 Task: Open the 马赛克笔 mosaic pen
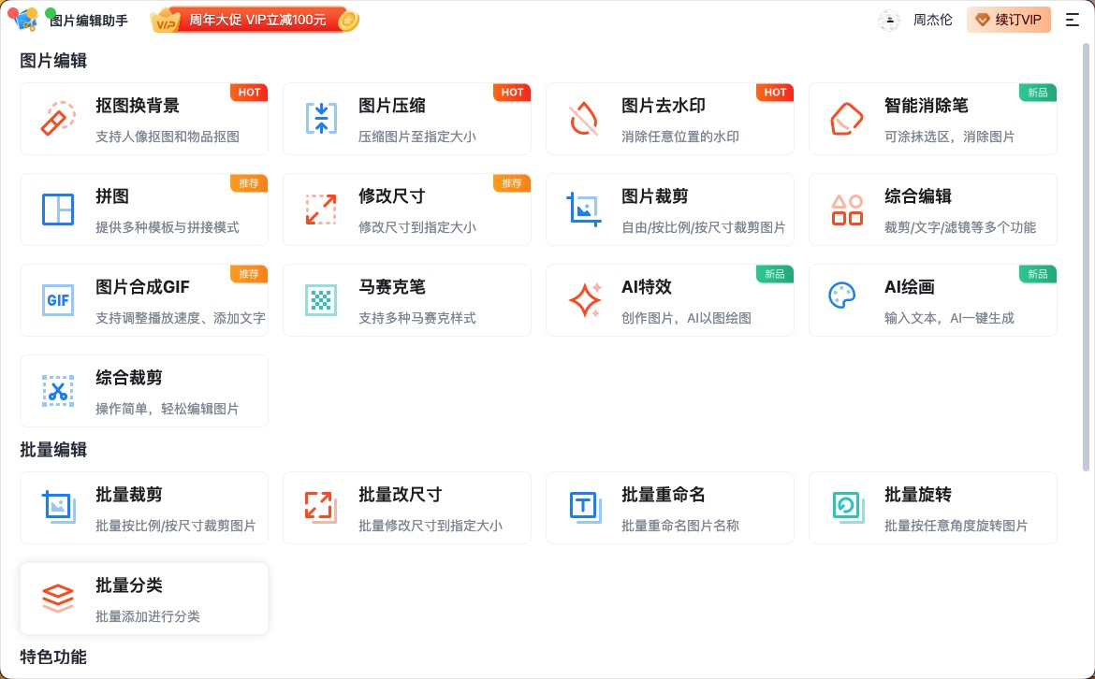(x=407, y=300)
